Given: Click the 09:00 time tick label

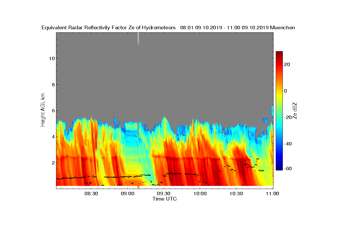Looking at the screenshot, I should [127, 193].
